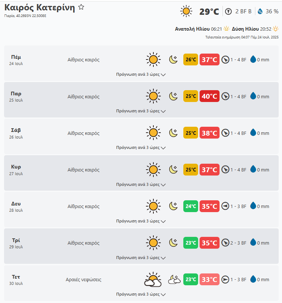Expand 3-hour forecast for Πέμ 24 Ιουλ
Screen dimensions: 282x303
[x=141, y=74]
